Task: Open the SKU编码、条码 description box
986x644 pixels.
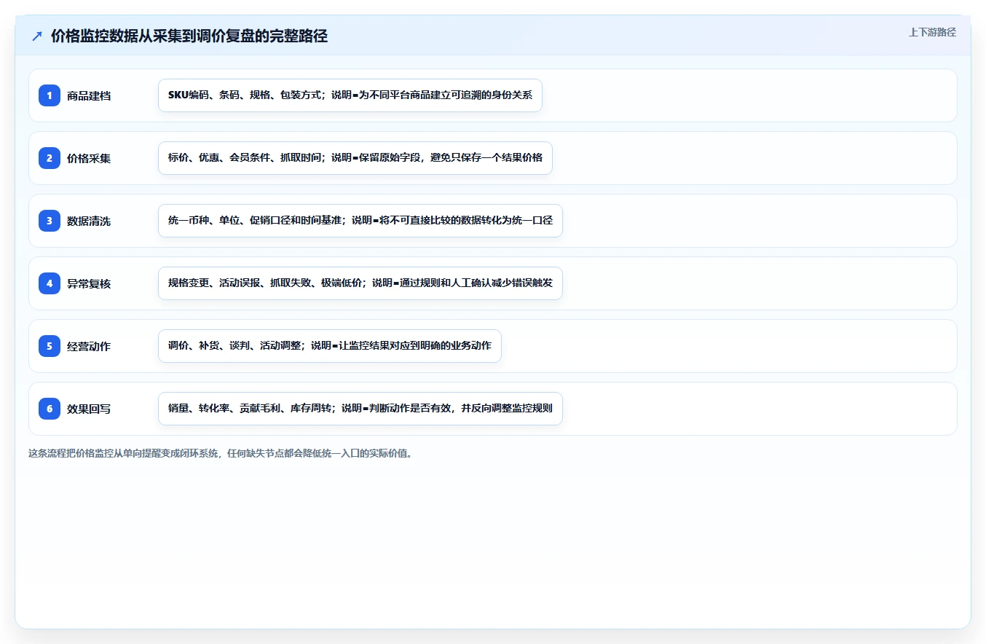Action: (350, 95)
